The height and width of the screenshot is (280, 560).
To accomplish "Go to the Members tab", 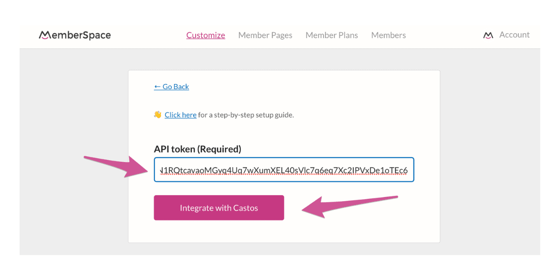I will point(388,35).
